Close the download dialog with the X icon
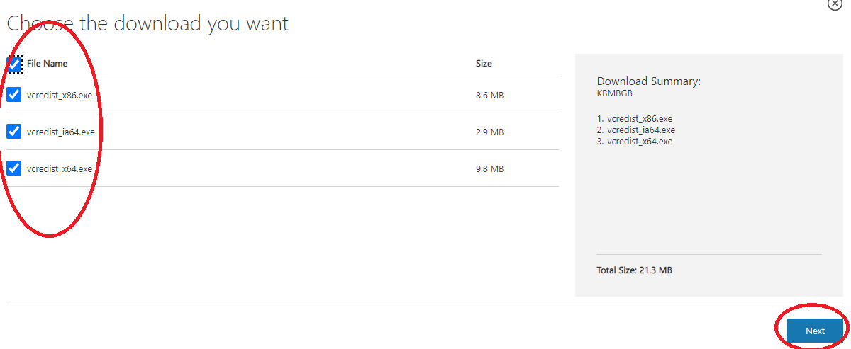 tap(835, 4)
